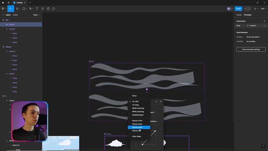
Task: Add interaction with the plus icon
Action: coord(264,21)
